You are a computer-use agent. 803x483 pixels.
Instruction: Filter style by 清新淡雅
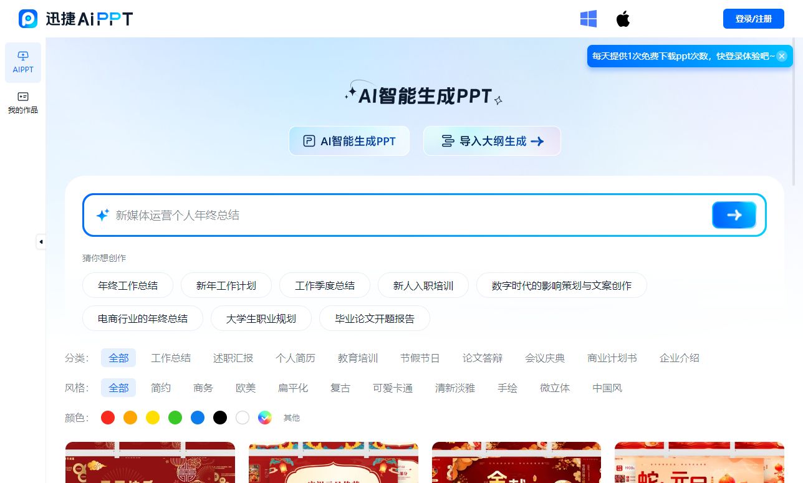click(x=455, y=388)
